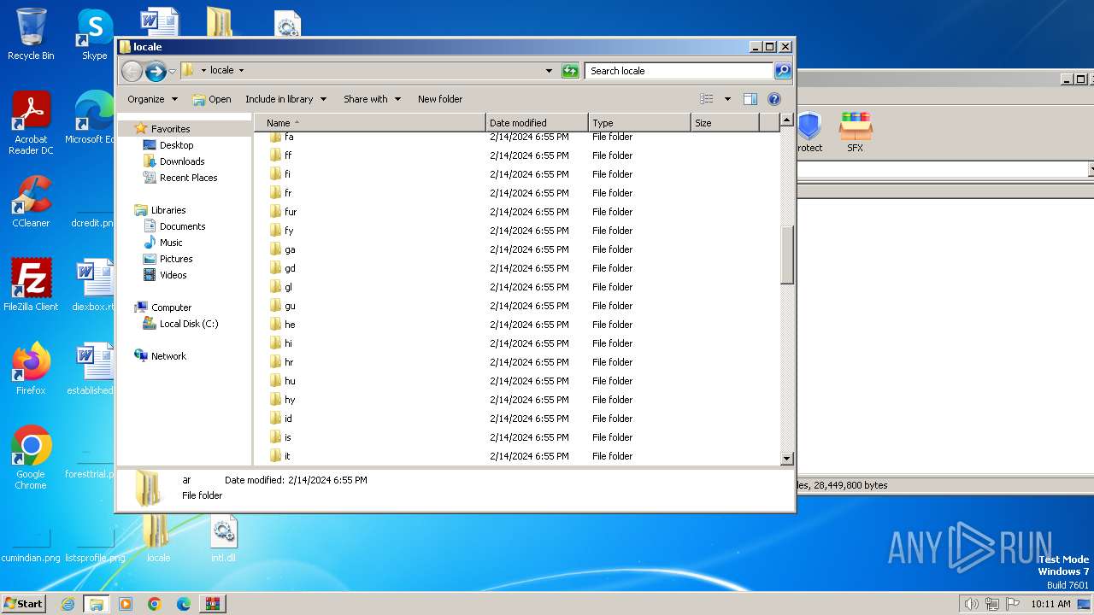This screenshot has width=1094, height=615.
Task: Select Downloads in the navigation pane
Action: [x=182, y=161]
